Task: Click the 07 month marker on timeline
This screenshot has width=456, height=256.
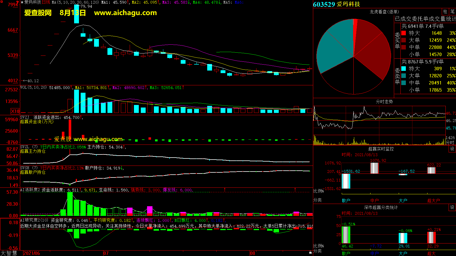Action: [x=106, y=253]
